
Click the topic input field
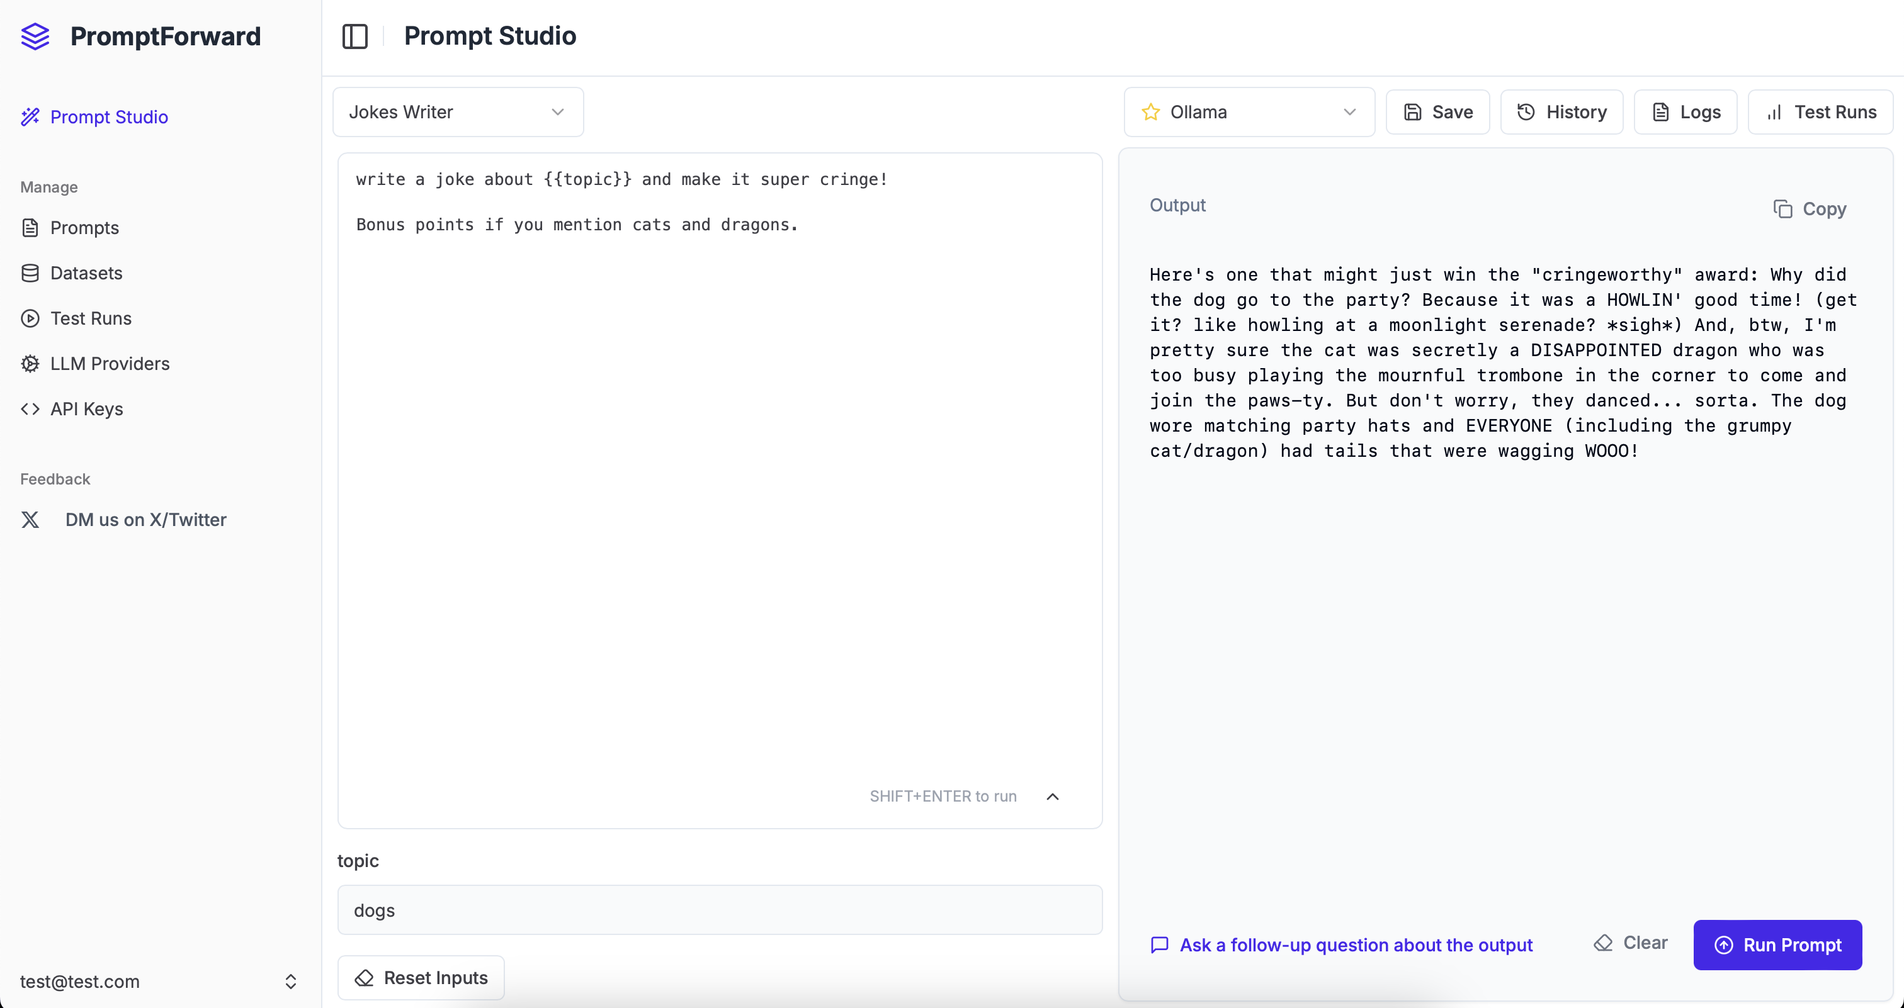pyautogui.click(x=719, y=910)
